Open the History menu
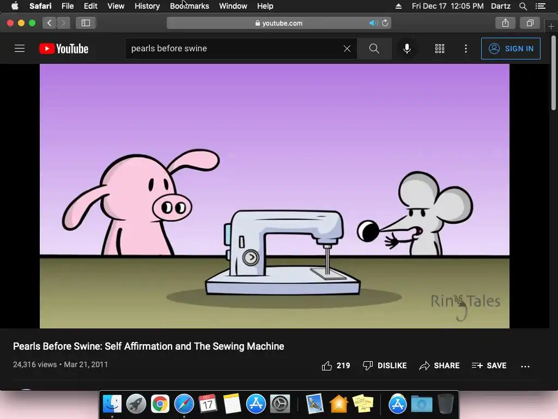The width and height of the screenshot is (558, 419). (147, 6)
